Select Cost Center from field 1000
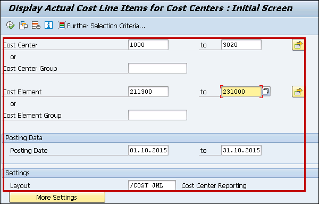The image size is (319, 204). coord(148,45)
